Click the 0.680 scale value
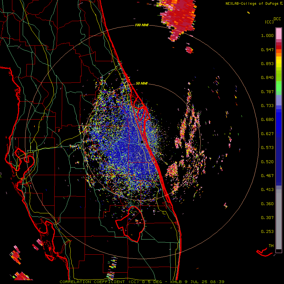The width and height of the screenshot is (284, 284). point(267,120)
